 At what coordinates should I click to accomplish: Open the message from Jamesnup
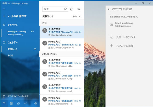coord(62,88)
